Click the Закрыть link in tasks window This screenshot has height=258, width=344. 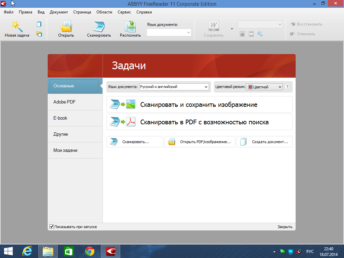pyautogui.click(x=285, y=227)
